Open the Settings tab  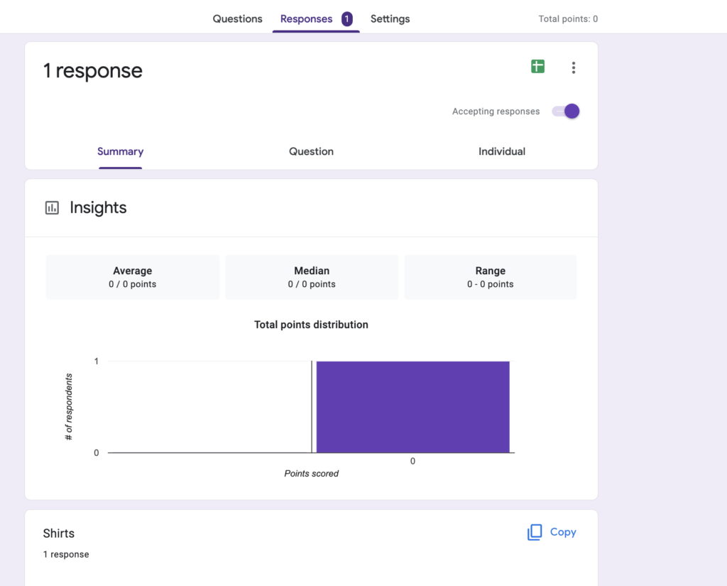[390, 19]
